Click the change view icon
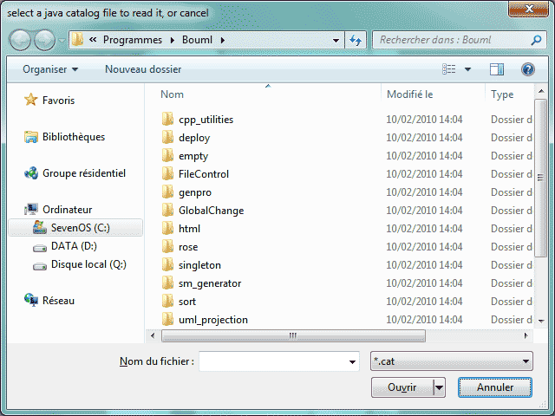Viewport: 555px width, 416px height. coord(449,69)
